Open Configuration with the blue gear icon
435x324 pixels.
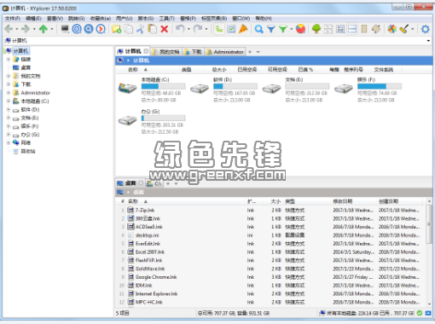pyautogui.click(x=426, y=29)
